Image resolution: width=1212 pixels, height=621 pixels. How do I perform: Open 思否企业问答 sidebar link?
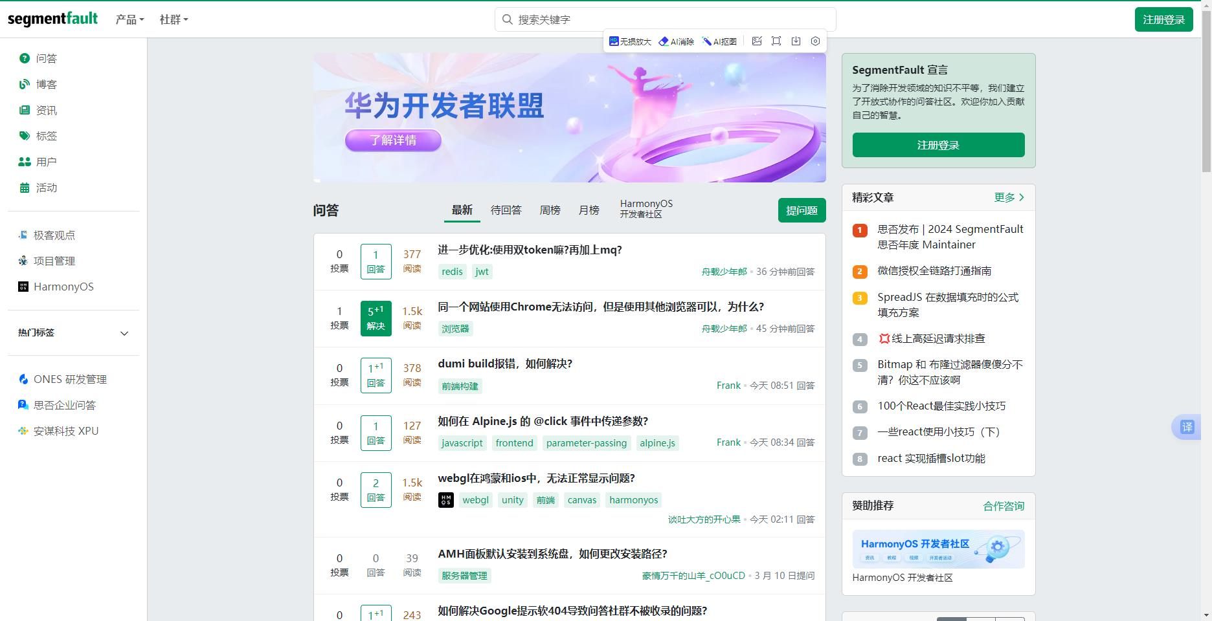(57, 405)
